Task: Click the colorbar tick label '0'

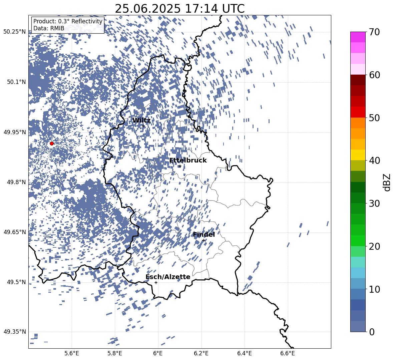Action: click(372, 332)
